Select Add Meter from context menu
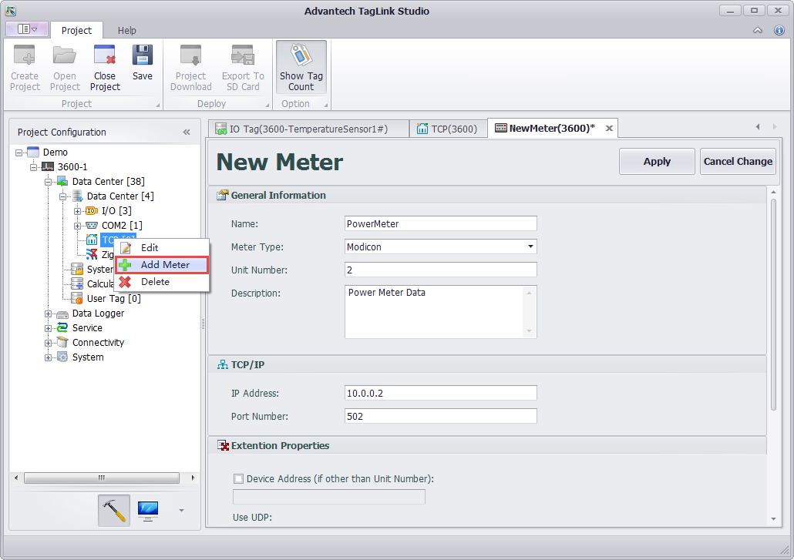Viewport: 794px width, 560px height. tap(164, 265)
